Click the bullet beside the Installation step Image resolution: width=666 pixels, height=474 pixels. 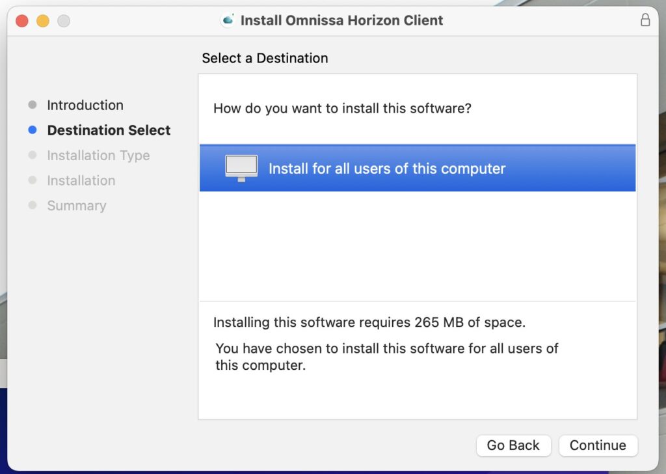[x=33, y=180]
